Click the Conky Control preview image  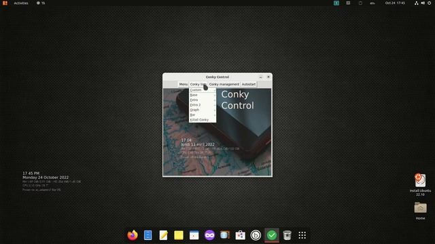click(x=217, y=132)
